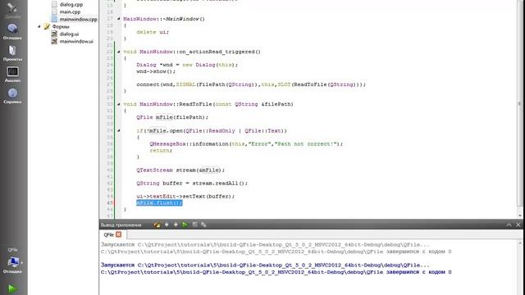Fold the ~MainWindow destructor at line 17
This screenshot has width=525, height=295.
(x=118, y=19)
